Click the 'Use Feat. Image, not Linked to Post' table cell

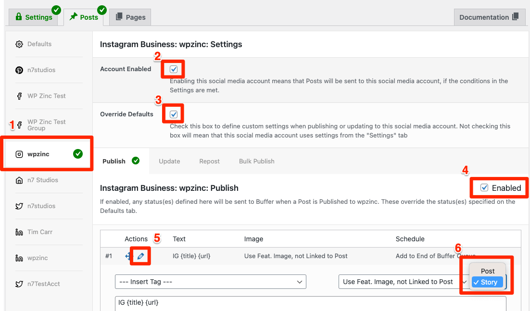coord(296,256)
